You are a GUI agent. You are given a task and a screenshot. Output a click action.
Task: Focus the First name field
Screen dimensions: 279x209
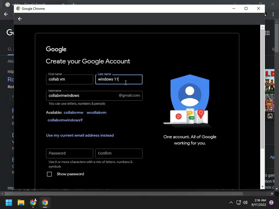[69, 79]
